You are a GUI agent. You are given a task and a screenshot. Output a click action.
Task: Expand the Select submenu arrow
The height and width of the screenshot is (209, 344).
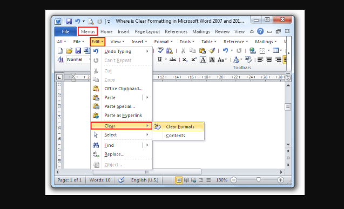click(147, 134)
